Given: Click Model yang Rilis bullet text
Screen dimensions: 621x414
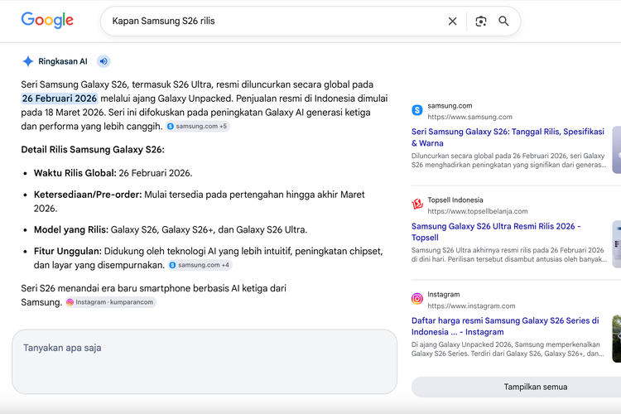Looking at the screenshot, I should click(171, 230).
